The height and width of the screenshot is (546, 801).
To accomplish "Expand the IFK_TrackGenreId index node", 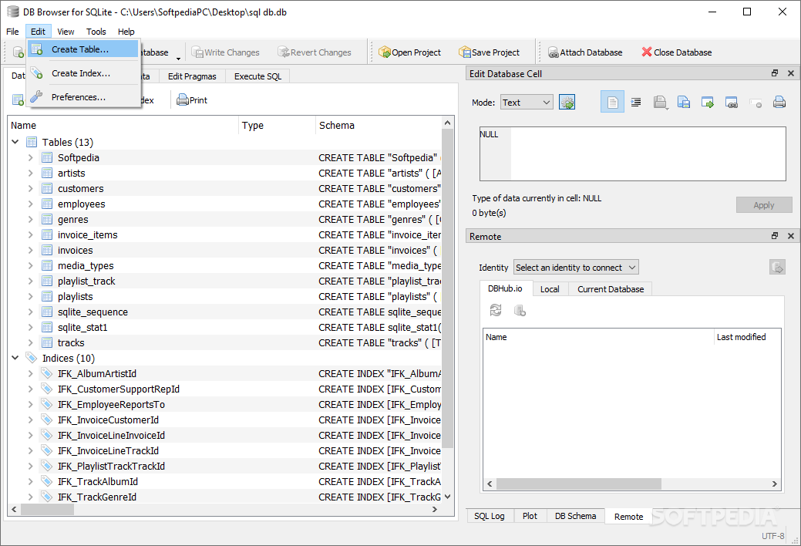I will pos(30,497).
